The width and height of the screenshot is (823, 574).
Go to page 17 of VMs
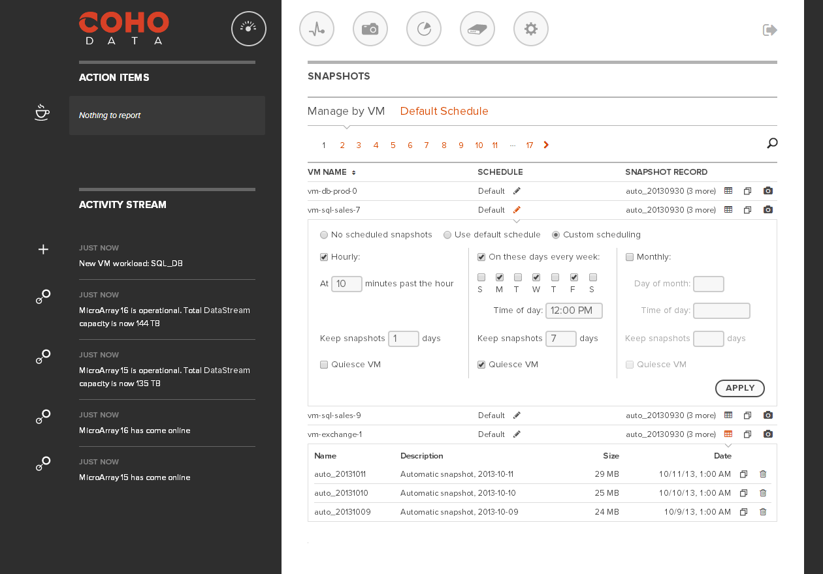(x=530, y=145)
